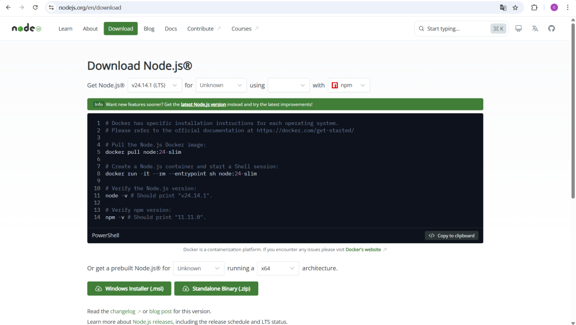This screenshot has height=325, width=576.
Task: Reload the page
Action: [x=35, y=7]
